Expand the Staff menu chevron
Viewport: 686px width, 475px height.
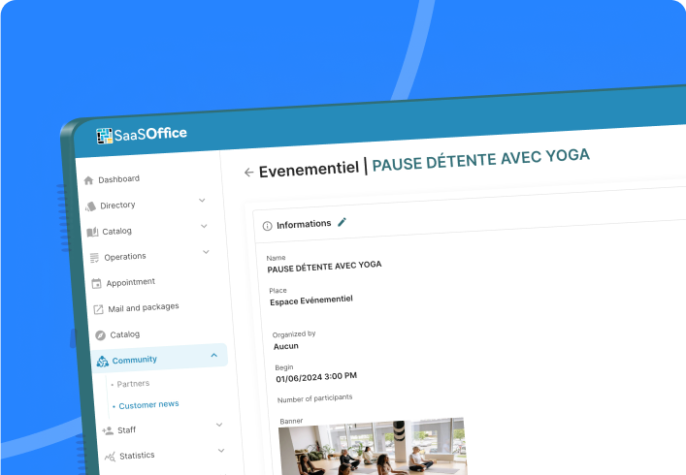tap(219, 425)
